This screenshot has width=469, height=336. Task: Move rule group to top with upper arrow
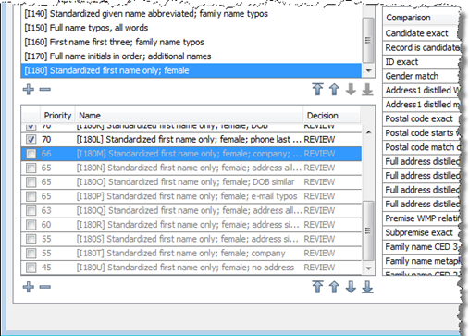pos(317,90)
